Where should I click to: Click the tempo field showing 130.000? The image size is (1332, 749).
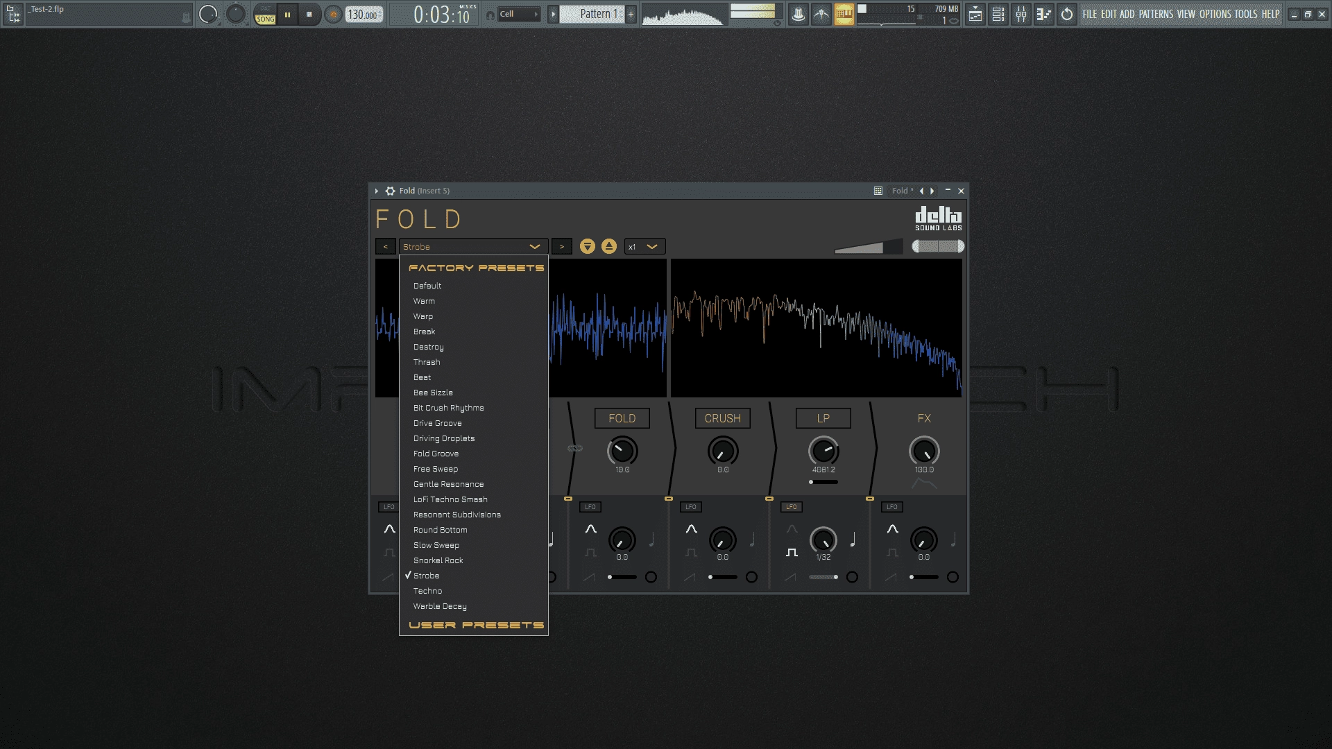tap(364, 14)
